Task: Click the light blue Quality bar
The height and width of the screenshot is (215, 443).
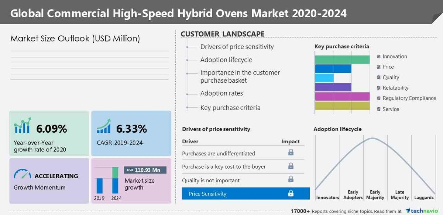Action: click(x=324, y=78)
